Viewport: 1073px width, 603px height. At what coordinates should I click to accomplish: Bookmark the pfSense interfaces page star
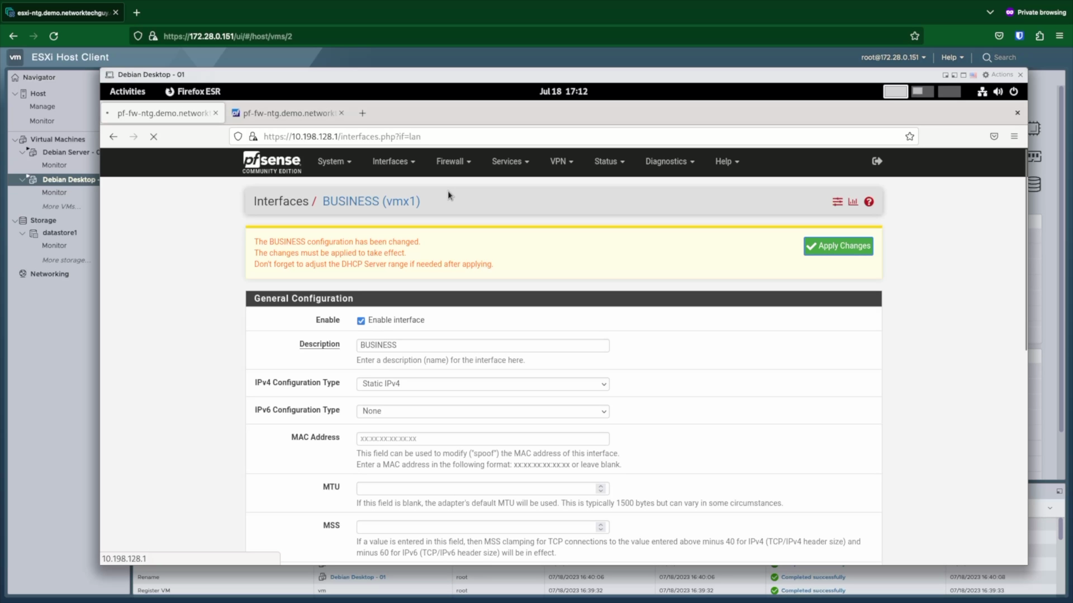[x=910, y=137]
